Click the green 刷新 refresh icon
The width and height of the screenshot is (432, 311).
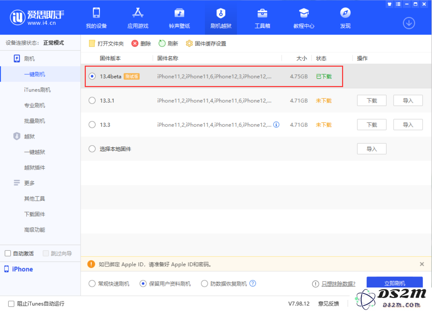162,44
